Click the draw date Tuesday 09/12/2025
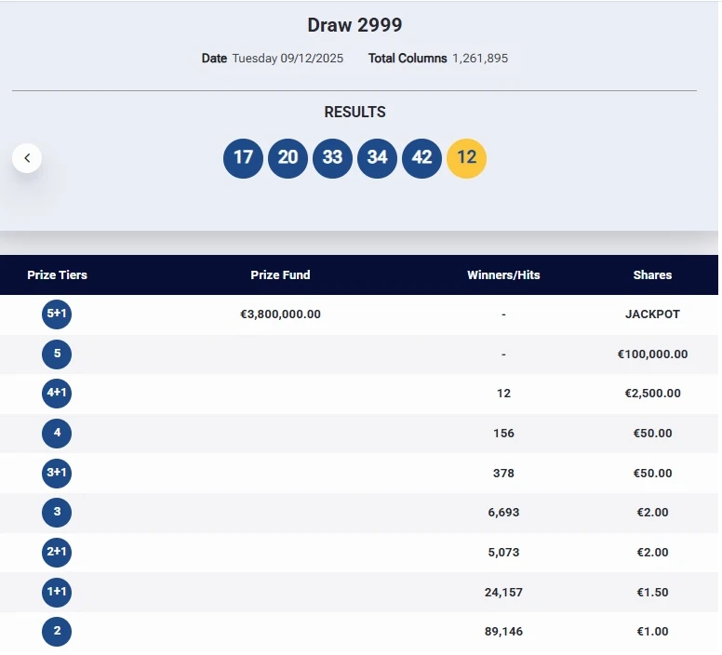Image resolution: width=722 pixels, height=655 pixels. click(287, 59)
